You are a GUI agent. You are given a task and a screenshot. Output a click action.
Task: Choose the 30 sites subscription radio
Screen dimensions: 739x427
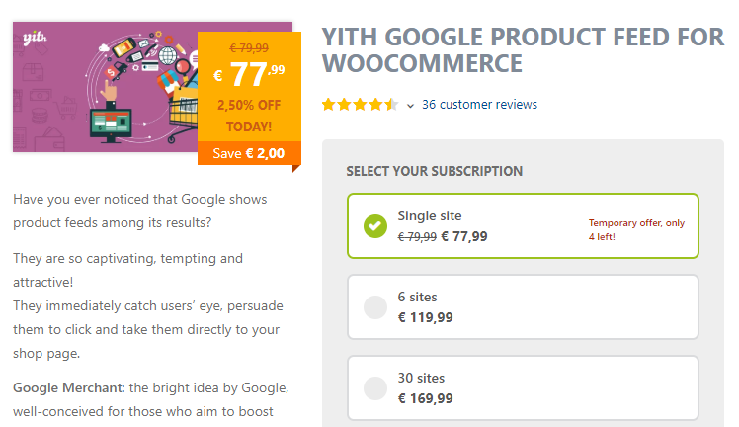(374, 388)
